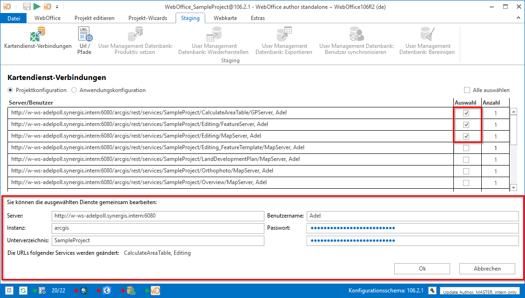Uncheck the CalculateAreaTable/GPServer row checkbox
Image resolution: width=525 pixels, height=298 pixels.
(x=466, y=113)
